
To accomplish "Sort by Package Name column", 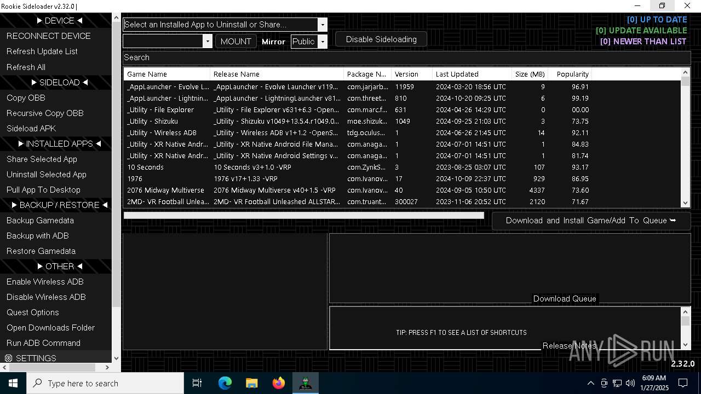I will [367, 74].
